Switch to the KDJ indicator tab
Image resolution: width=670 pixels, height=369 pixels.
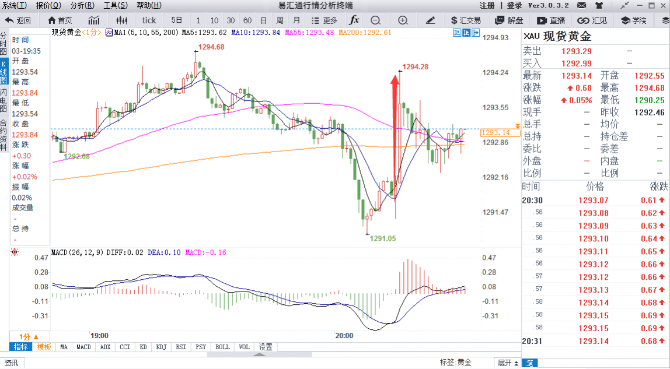point(161,347)
